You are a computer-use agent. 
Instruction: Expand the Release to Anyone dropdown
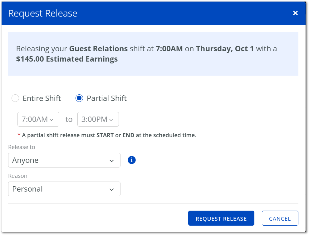(x=64, y=160)
